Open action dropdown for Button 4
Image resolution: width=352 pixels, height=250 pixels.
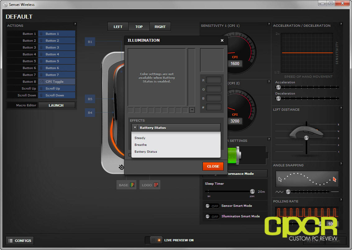pos(57,54)
